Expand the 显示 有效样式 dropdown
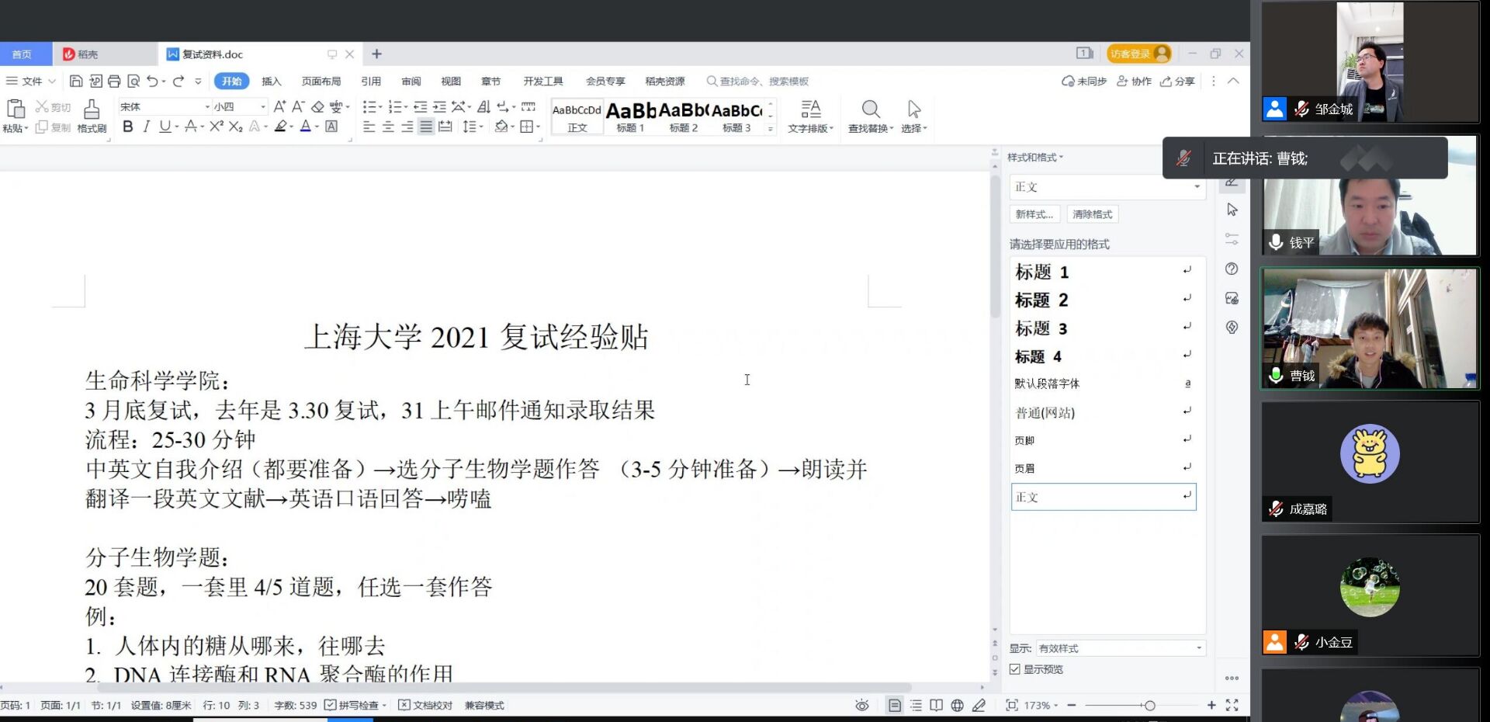This screenshot has width=1490, height=722. [1198, 648]
